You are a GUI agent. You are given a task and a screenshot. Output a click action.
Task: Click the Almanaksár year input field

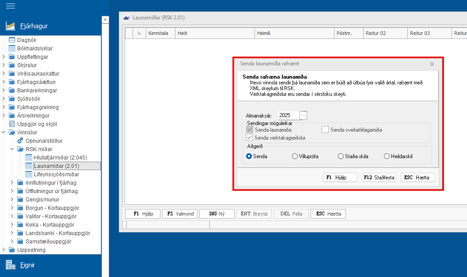(x=288, y=115)
